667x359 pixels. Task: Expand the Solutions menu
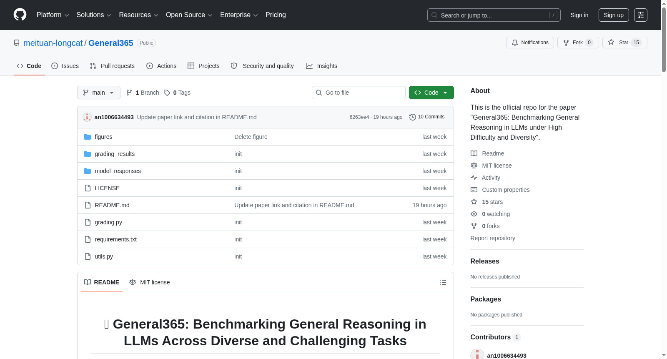pyautogui.click(x=94, y=15)
